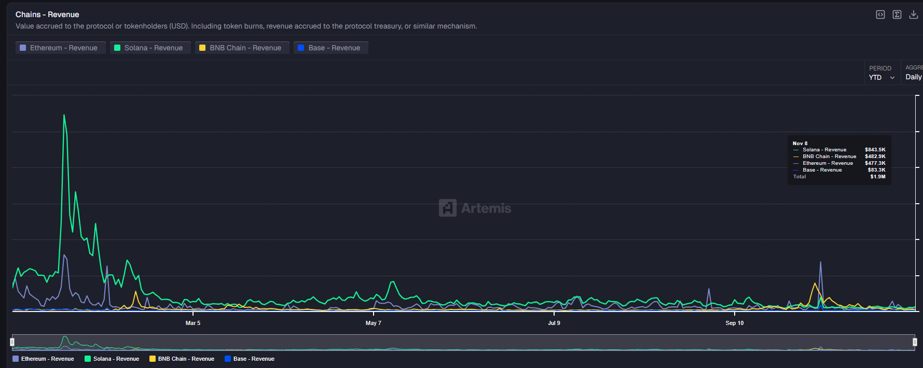Download the chart data
This screenshot has height=368, width=923.
click(914, 15)
